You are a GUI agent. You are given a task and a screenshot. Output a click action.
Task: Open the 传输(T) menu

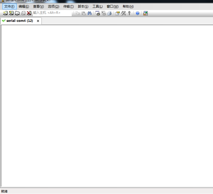click(x=68, y=6)
